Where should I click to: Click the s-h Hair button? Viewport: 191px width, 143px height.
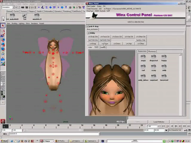click(x=129, y=44)
